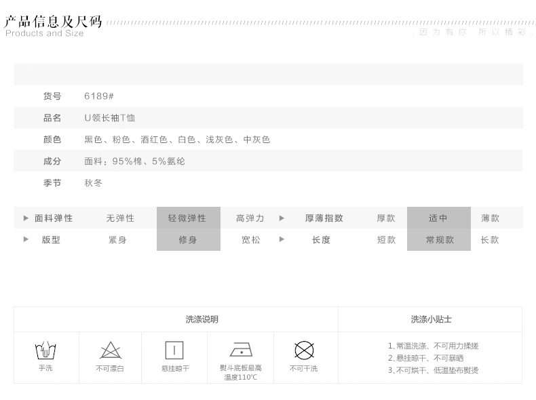Screen dimensions: 536x400
Task: Click the hand wash (手洗) icon
Action: pos(45,351)
